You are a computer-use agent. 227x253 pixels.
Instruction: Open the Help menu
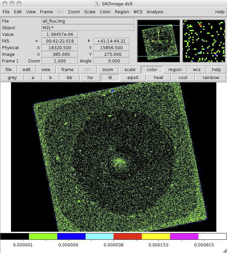click(220, 12)
